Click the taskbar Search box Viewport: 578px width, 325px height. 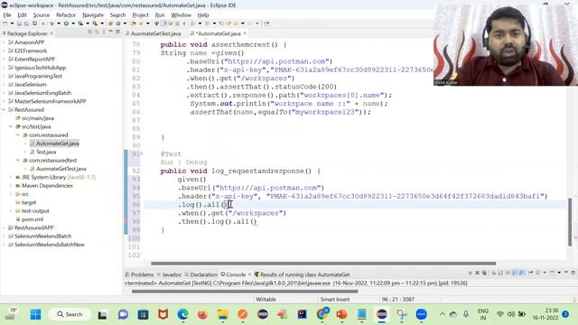pyautogui.click(x=70, y=314)
